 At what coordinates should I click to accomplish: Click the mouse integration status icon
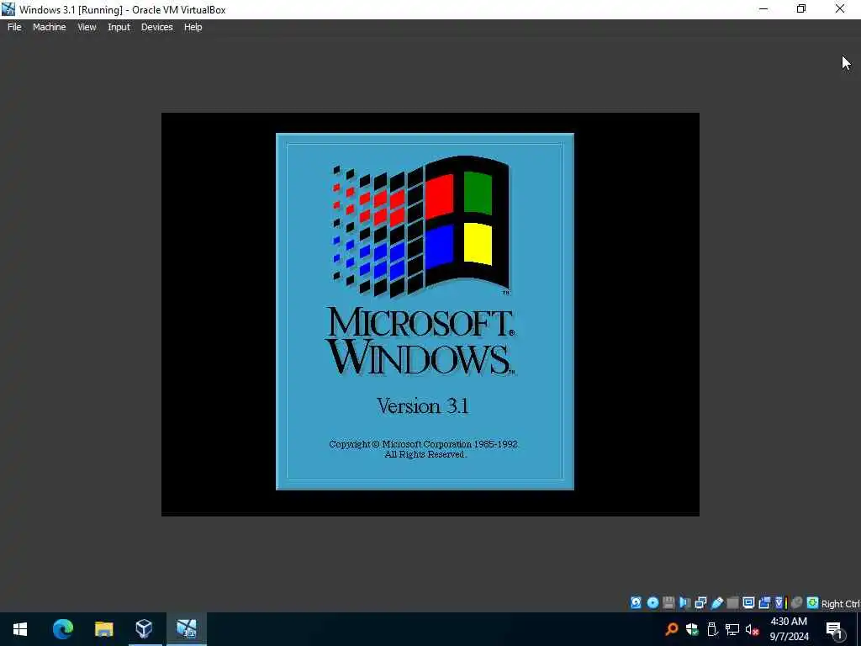tap(797, 602)
